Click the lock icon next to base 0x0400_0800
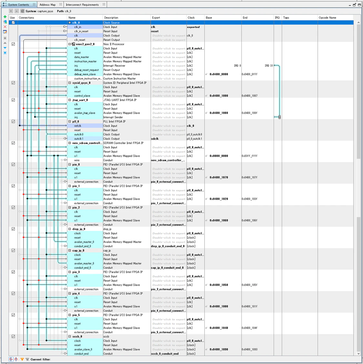This screenshot has height=364, width=363. click(x=206, y=74)
